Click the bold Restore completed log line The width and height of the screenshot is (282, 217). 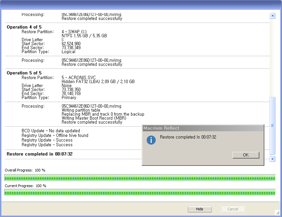tap(40, 154)
